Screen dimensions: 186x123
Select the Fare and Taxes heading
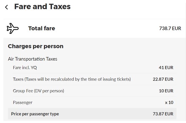42,6
